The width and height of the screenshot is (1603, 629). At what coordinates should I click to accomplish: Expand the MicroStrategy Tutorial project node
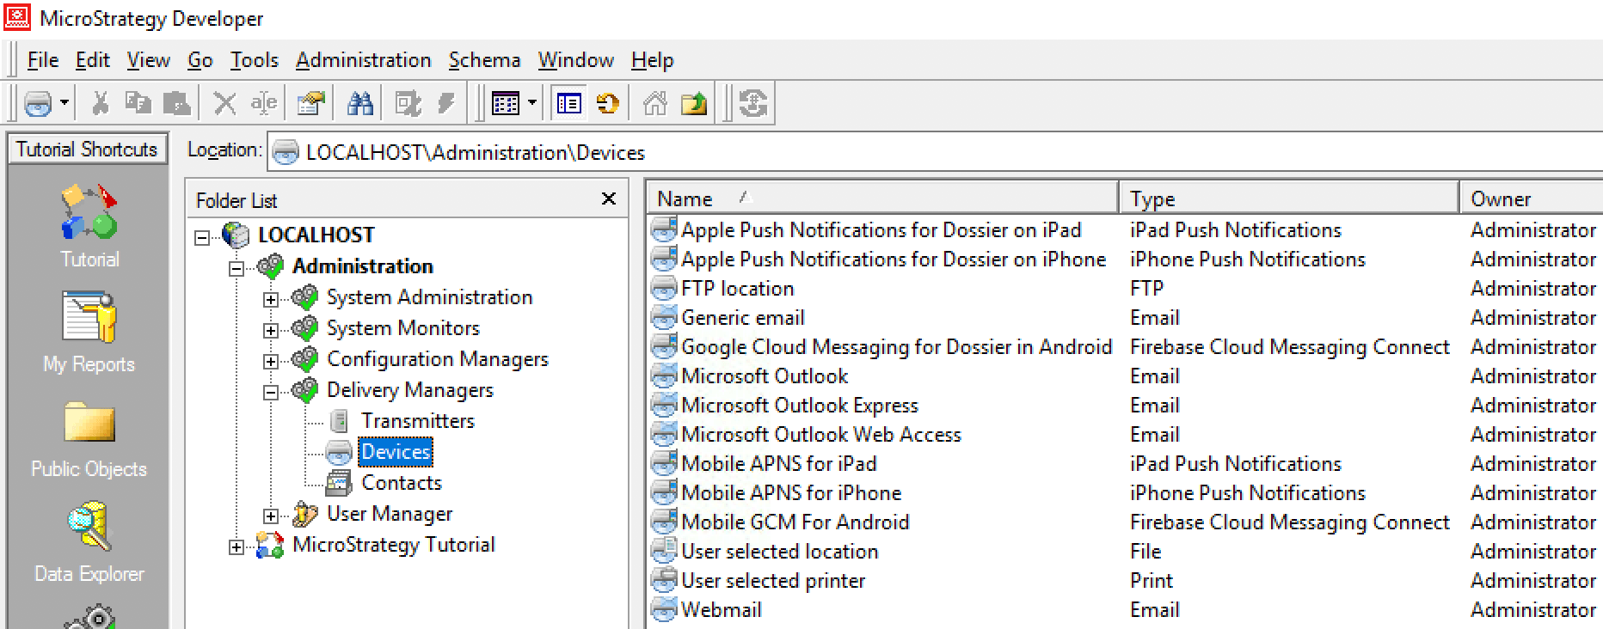point(236,547)
